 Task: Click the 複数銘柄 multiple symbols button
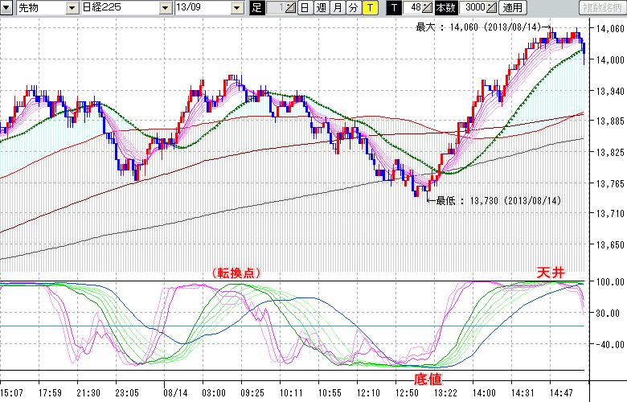click(x=601, y=8)
